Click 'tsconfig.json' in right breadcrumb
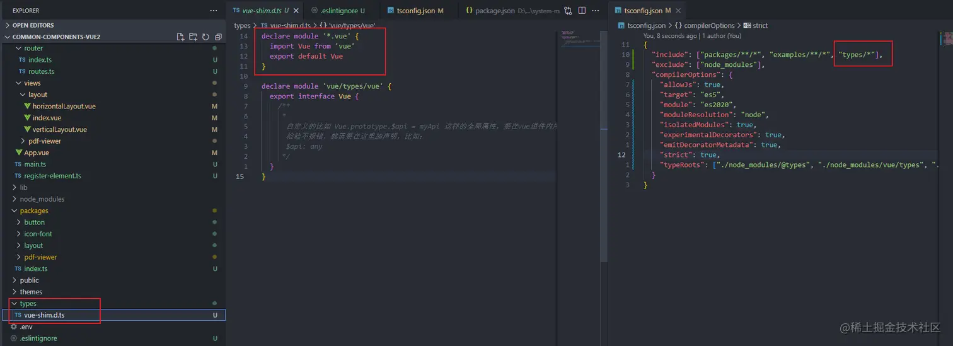Image resolution: width=953 pixels, height=346 pixels. click(x=646, y=26)
